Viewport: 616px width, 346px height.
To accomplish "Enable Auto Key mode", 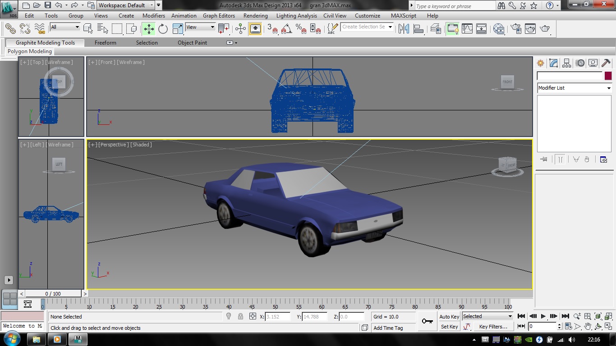I will pos(449,317).
